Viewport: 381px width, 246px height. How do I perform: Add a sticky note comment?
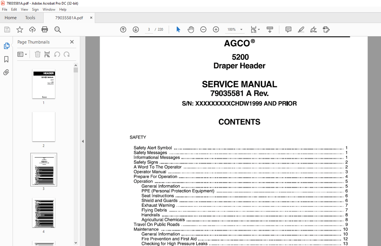pos(288,29)
